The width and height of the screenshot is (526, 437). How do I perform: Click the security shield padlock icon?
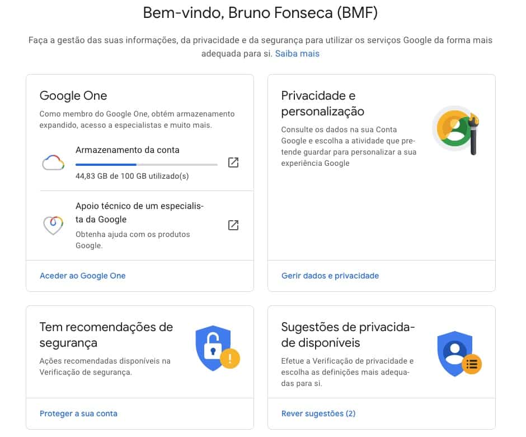(x=213, y=347)
